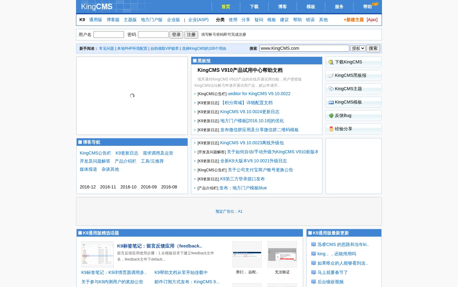Click the 反馈Bug bug icon
The image size is (458, 287).
pyautogui.click(x=331, y=116)
